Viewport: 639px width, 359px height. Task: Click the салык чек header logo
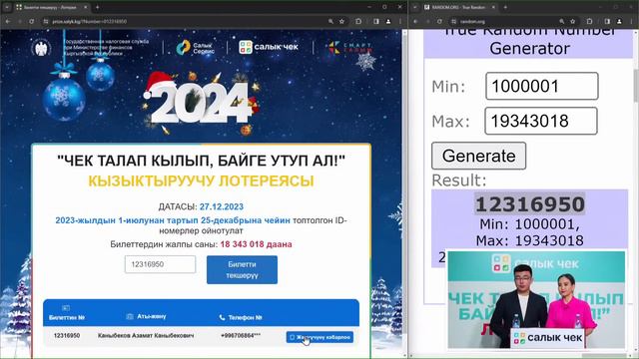coord(269,47)
